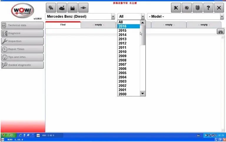Select year 2016 from the list
Screen dimensions: 226x142
129,26
